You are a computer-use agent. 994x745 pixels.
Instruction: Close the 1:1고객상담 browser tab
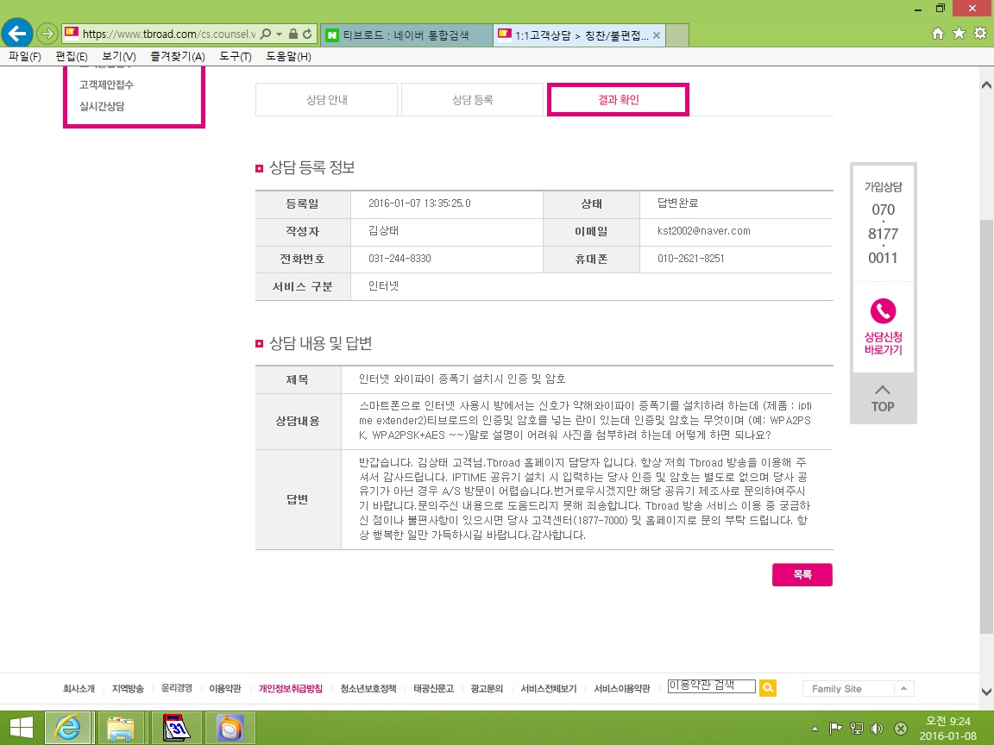click(x=657, y=35)
